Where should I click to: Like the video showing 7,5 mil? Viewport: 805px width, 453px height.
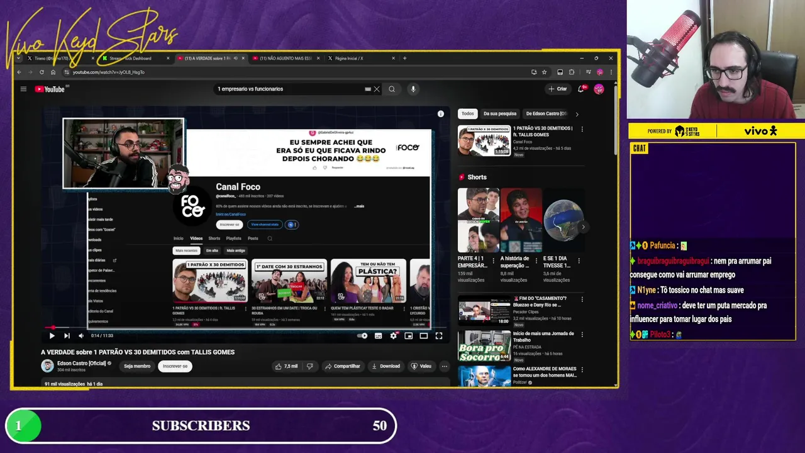(x=286, y=366)
